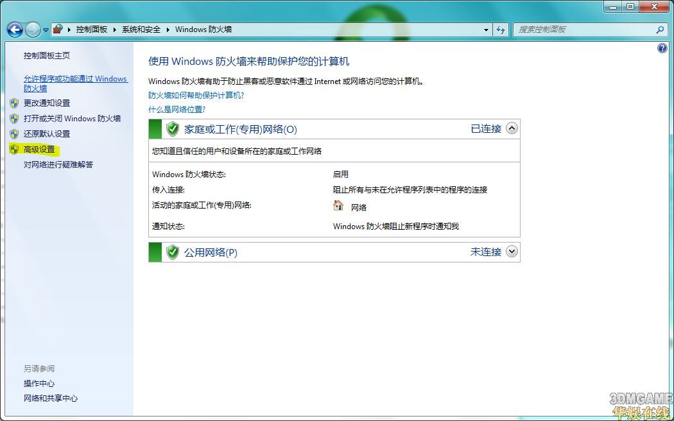The height and width of the screenshot is (421, 674).
Task: Click 未连接 status text
Action: click(486, 252)
